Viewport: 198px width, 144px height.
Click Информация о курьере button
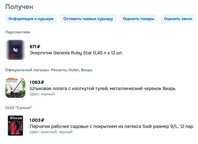pyautogui.click(x=31, y=19)
